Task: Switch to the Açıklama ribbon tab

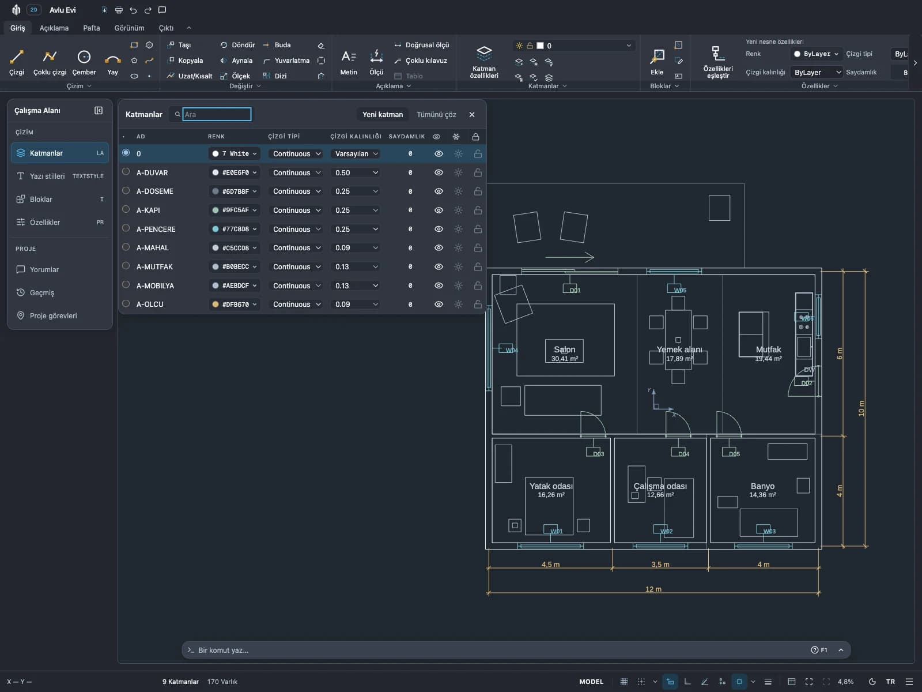Action: 54,28
